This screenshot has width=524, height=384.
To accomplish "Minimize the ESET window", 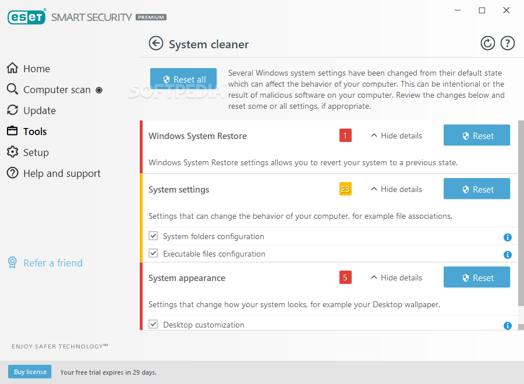I will [458, 10].
